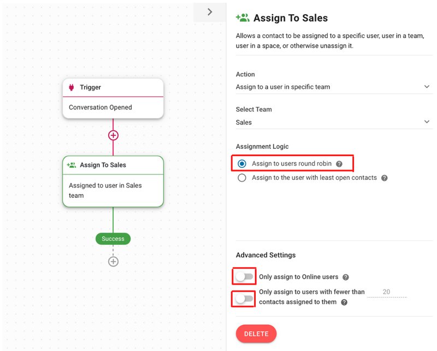The image size is (437, 351).
Task: Click the contacts limit number field
Action: tap(386, 292)
